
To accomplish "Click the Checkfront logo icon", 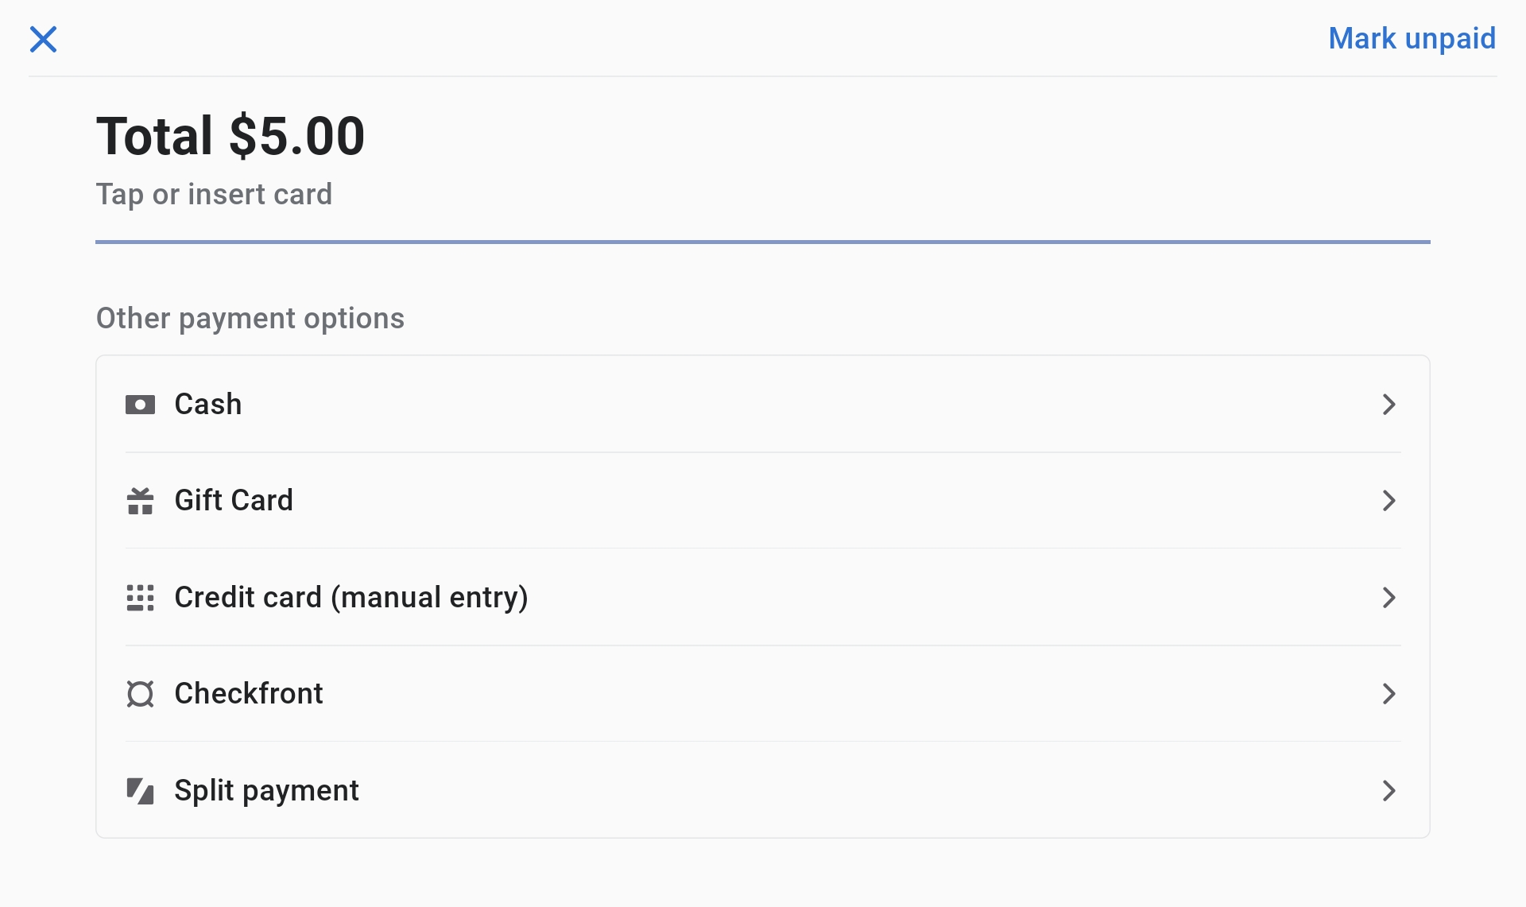I will pos(140,694).
